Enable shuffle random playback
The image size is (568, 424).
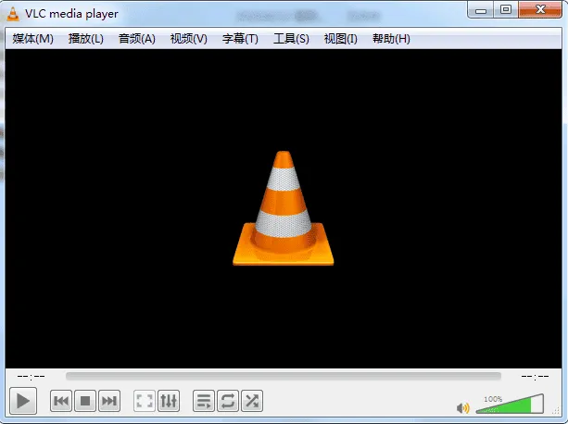tap(252, 401)
